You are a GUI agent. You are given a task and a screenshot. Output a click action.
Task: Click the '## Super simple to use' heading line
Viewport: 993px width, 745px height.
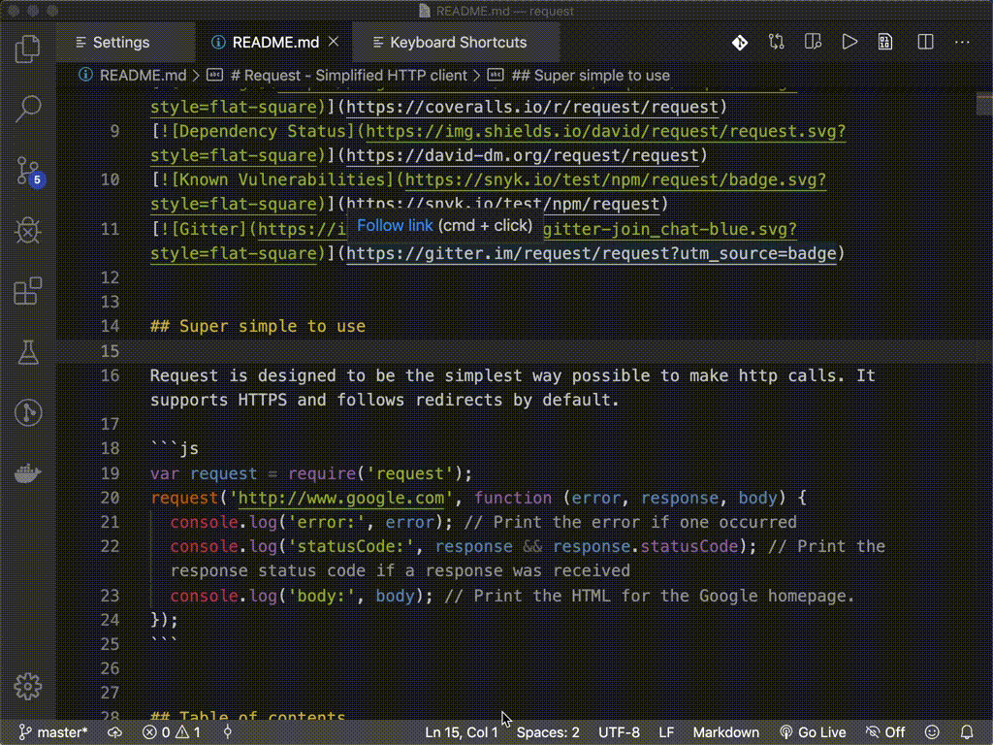pyautogui.click(x=258, y=326)
